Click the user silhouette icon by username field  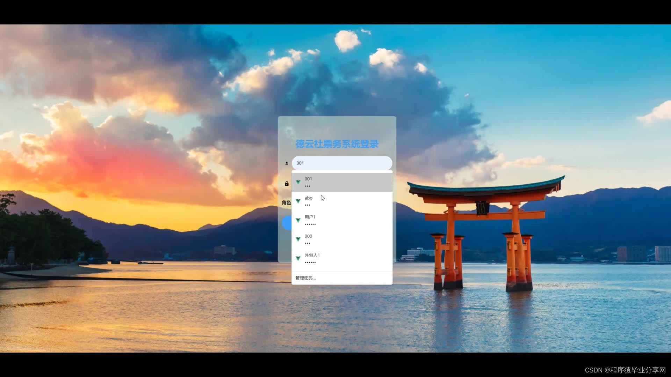287,163
